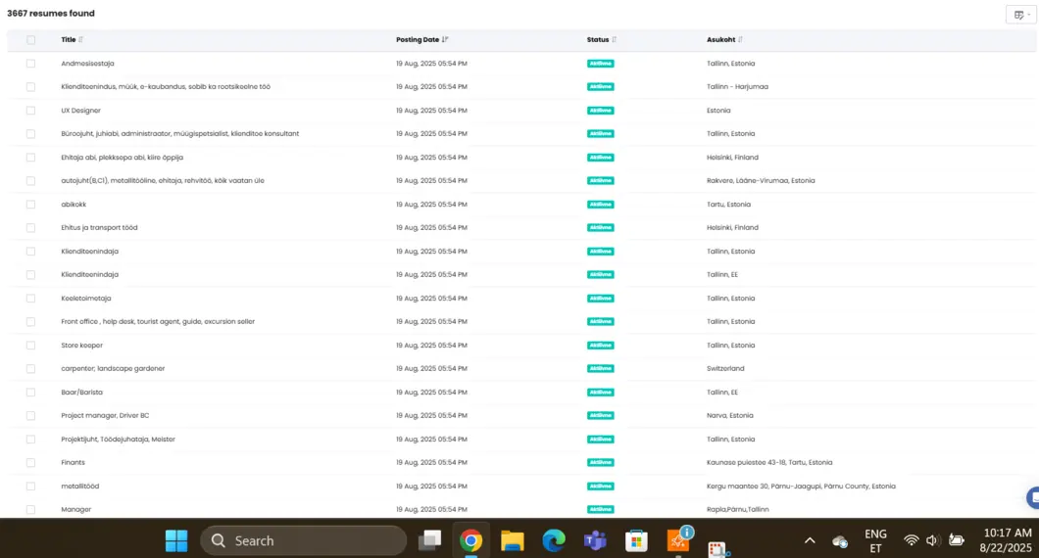Screen dimensions: 1039x558
Task: Launch File Explorer from the taskbar
Action: (x=513, y=540)
